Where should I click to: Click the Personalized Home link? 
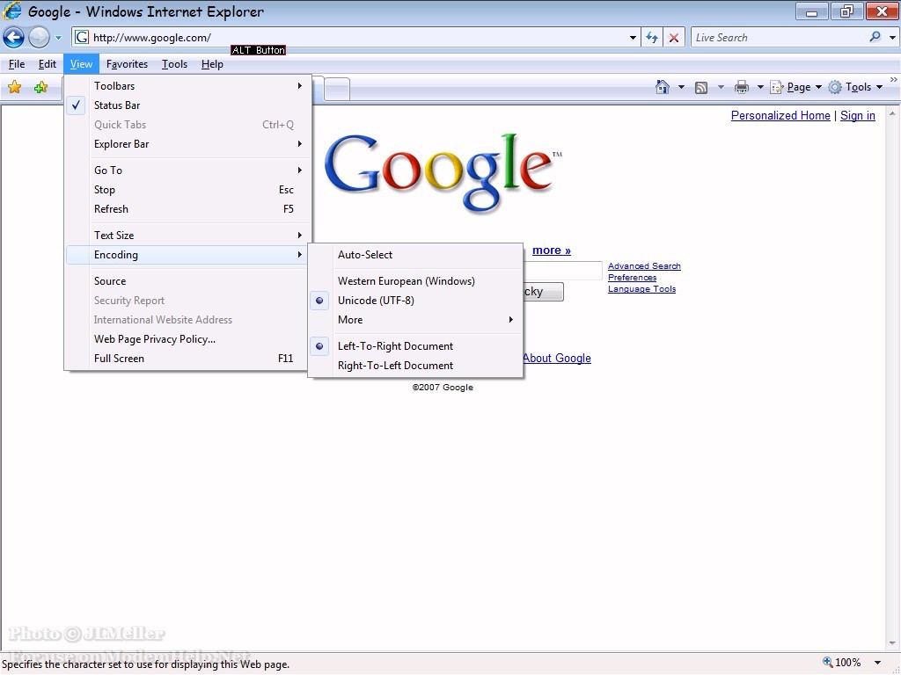pyautogui.click(x=780, y=115)
